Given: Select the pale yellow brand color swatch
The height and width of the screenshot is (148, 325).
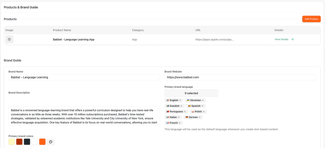Looking at the screenshot, I should click(12, 142).
